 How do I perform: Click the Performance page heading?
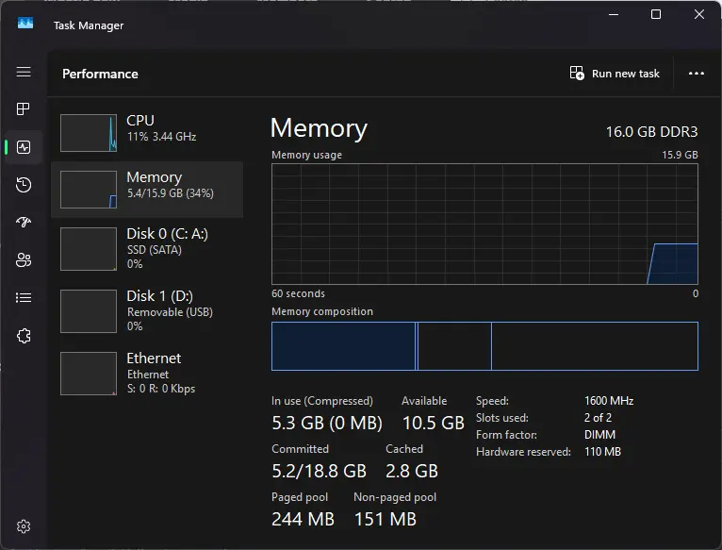pos(100,74)
